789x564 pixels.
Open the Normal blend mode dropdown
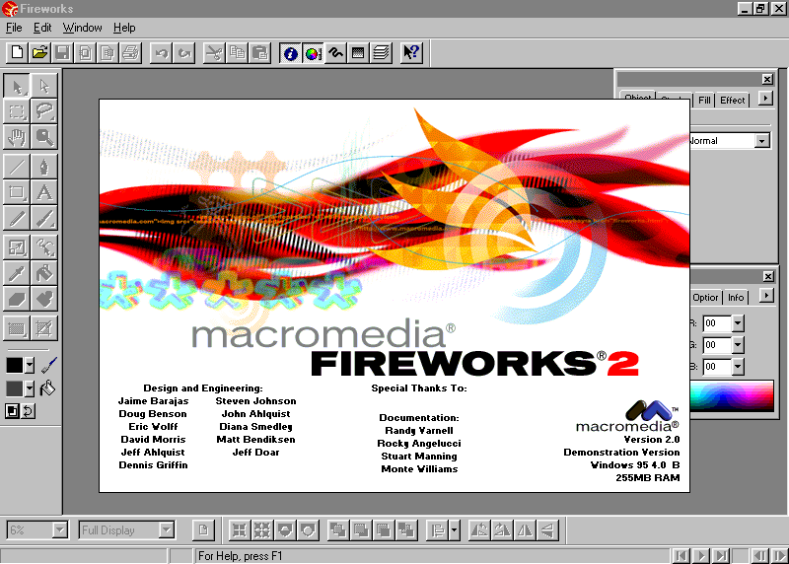coord(761,141)
